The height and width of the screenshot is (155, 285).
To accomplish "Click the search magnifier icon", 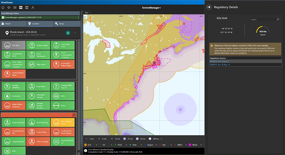I will [278, 19].
